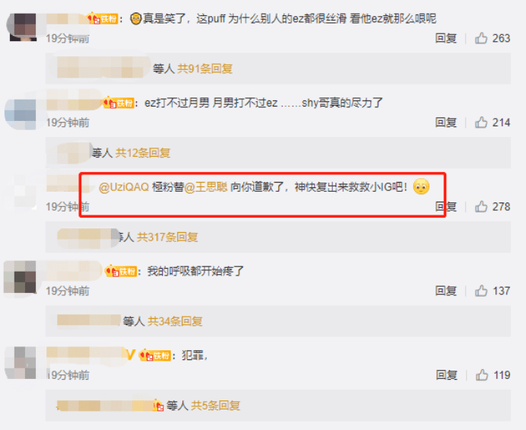
Task: Reply to the 我的呼吸都开始疼了 comment
Action: tap(446, 291)
